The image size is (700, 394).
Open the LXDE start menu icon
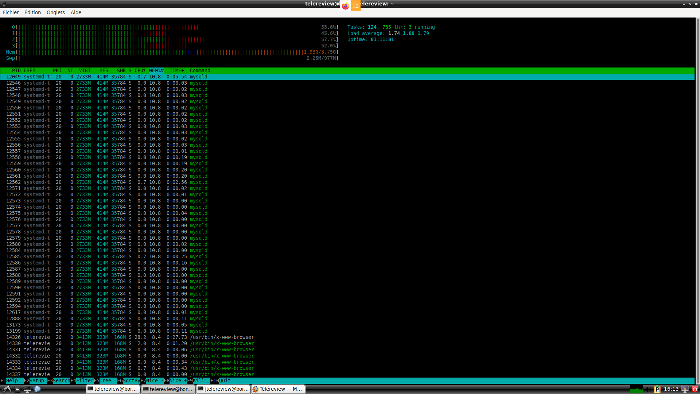tap(7, 389)
